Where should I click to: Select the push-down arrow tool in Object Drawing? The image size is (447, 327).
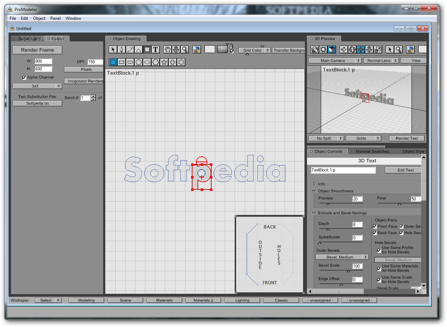tap(176, 49)
